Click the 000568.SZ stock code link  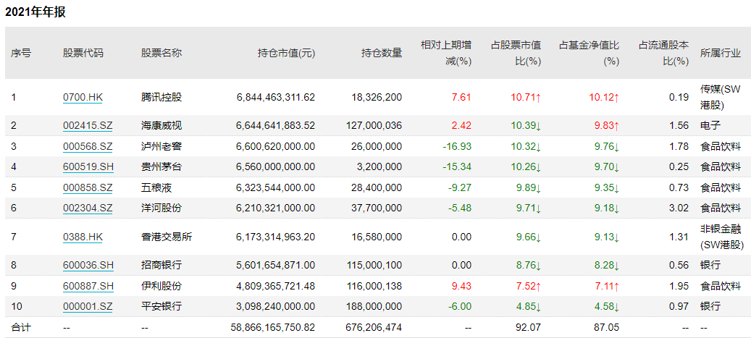click(88, 146)
